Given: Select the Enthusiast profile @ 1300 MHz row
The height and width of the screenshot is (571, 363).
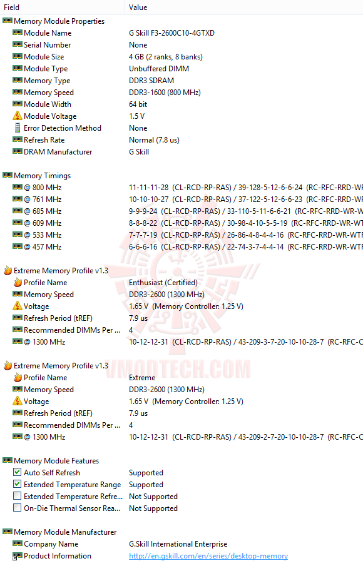Looking at the screenshot, I should [x=181, y=342].
